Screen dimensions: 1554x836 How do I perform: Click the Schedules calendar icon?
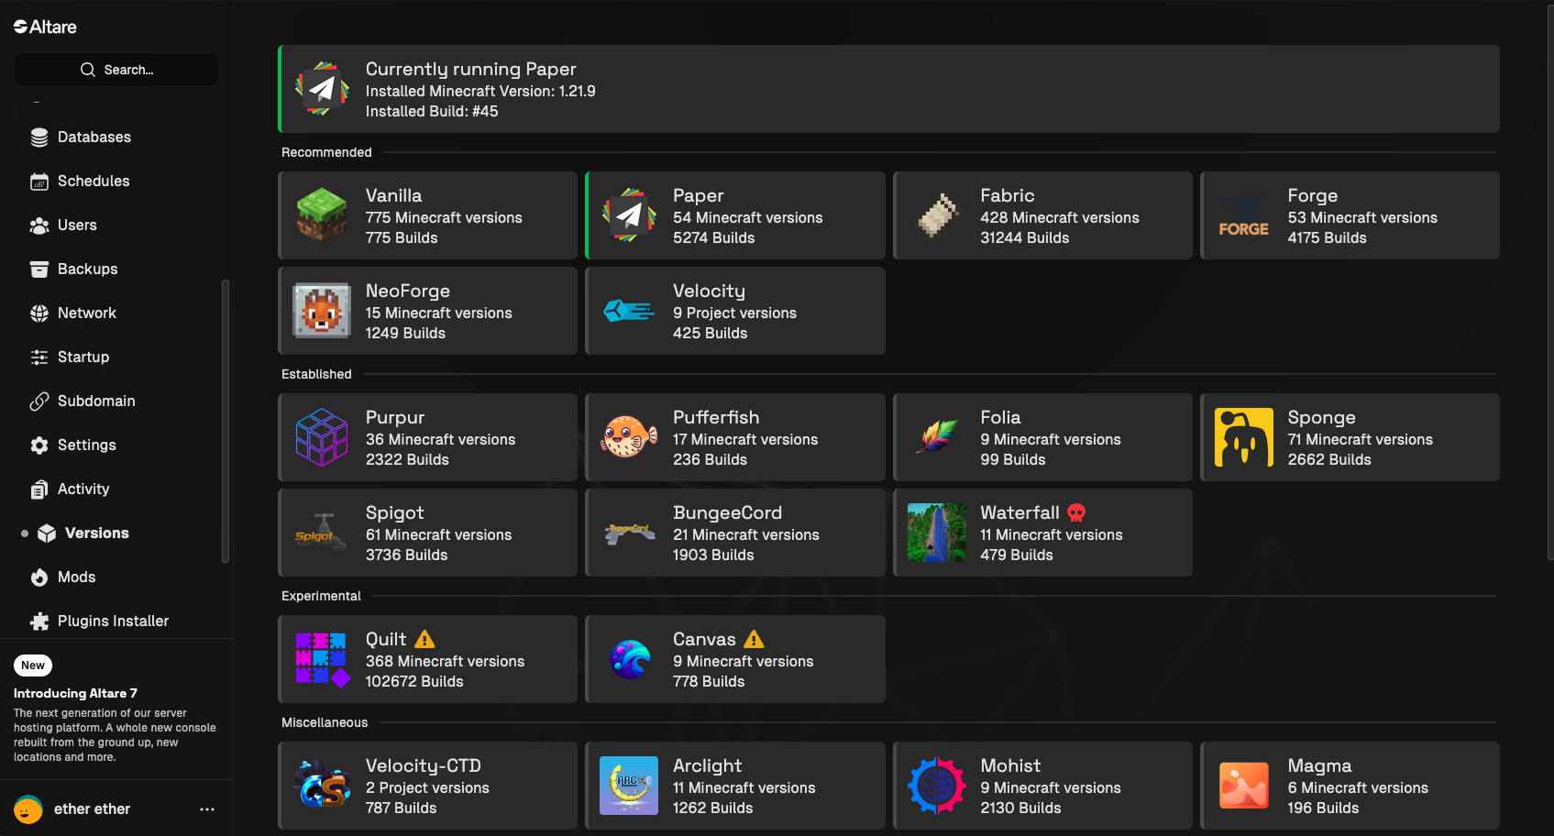click(39, 181)
